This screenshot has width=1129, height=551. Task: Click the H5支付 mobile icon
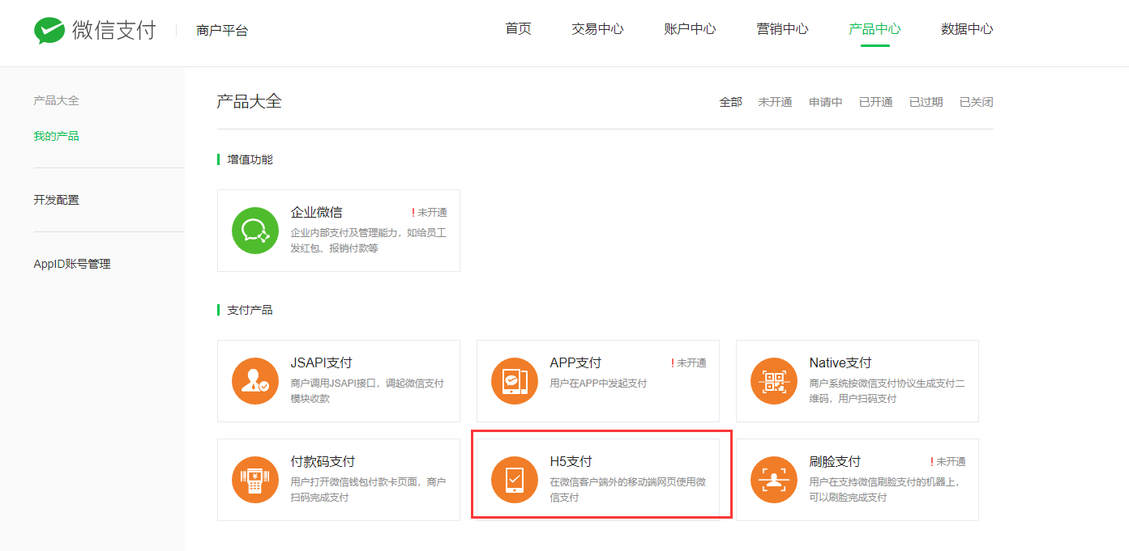coord(515,480)
